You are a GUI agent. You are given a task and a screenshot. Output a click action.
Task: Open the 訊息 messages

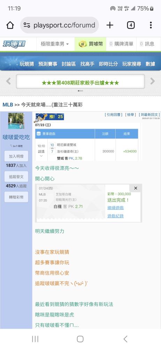pyautogui.click(x=147, y=44)
